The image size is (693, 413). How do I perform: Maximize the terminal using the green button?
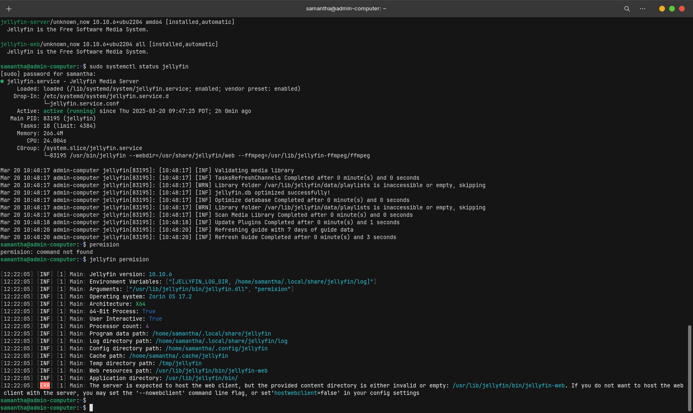pos(672,9)
